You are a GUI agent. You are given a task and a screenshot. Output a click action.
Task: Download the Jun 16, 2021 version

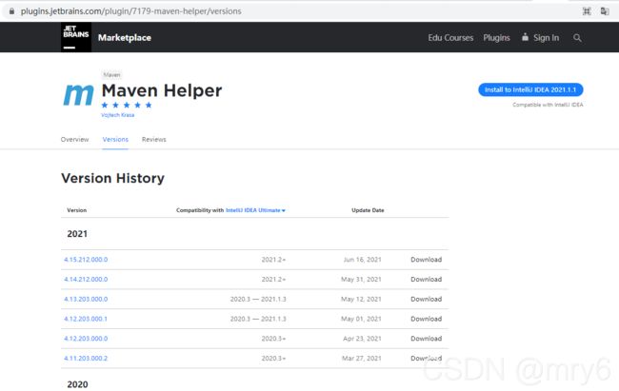[x=426, y=260]
